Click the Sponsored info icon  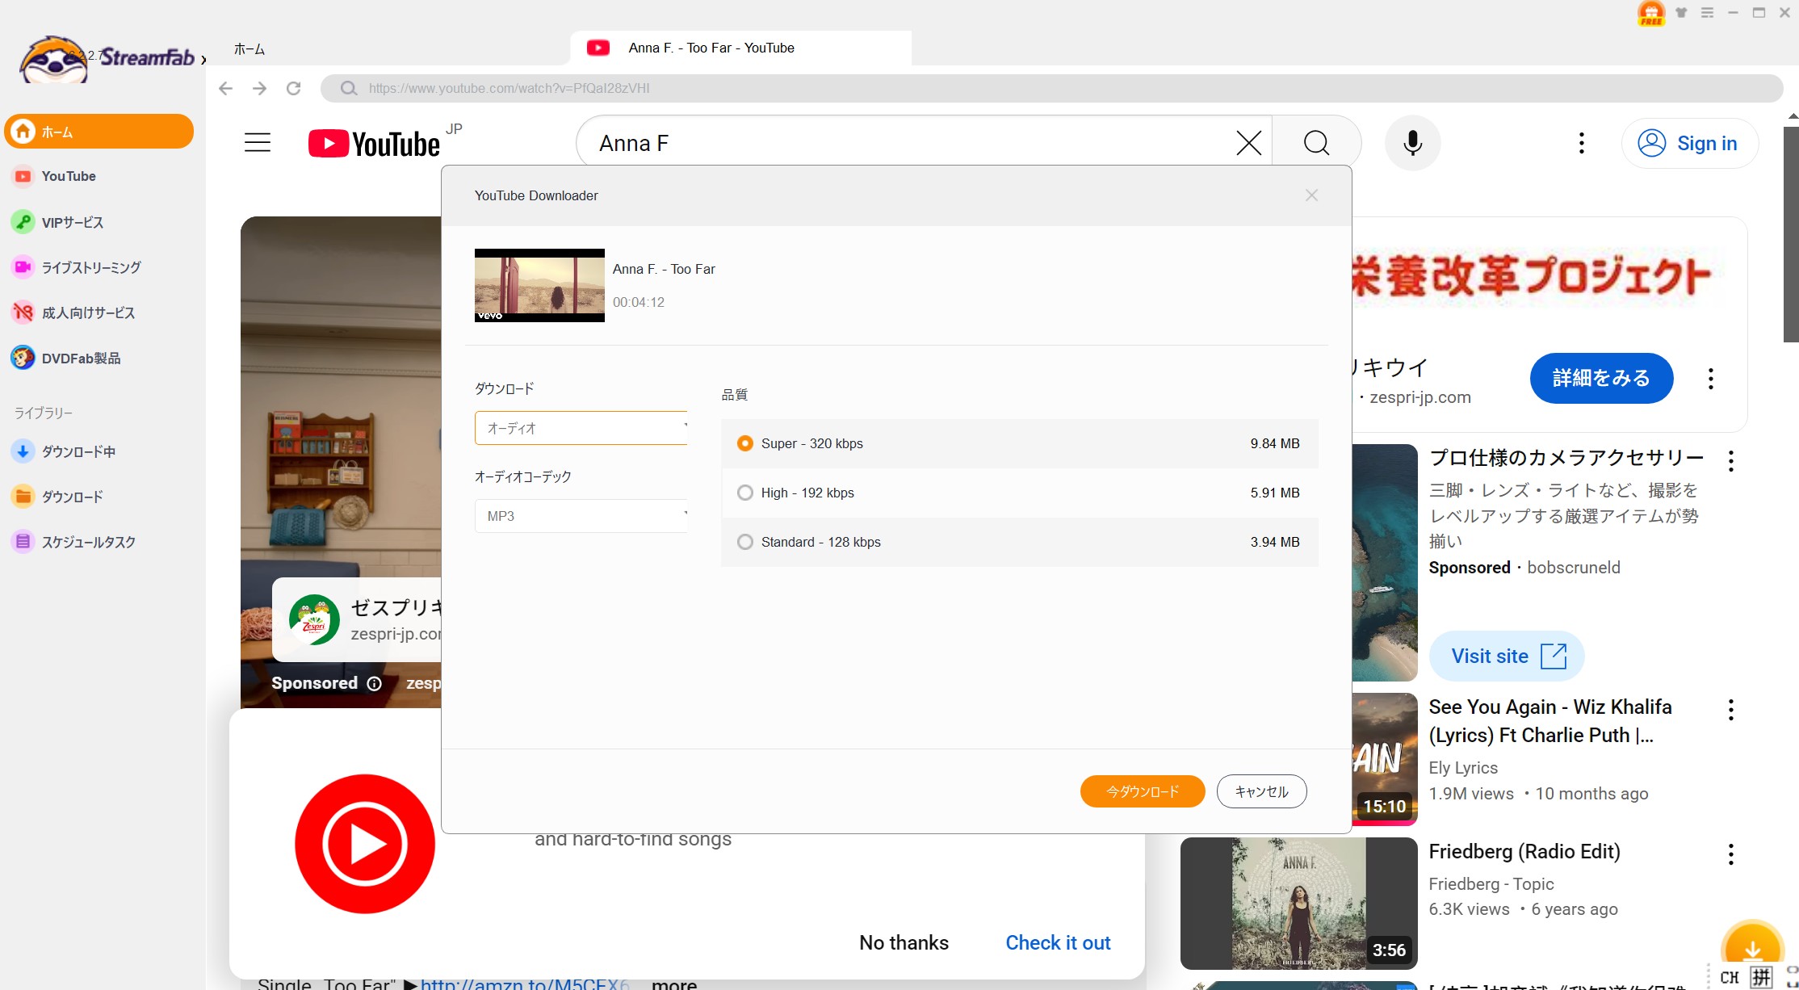point(375,684)
